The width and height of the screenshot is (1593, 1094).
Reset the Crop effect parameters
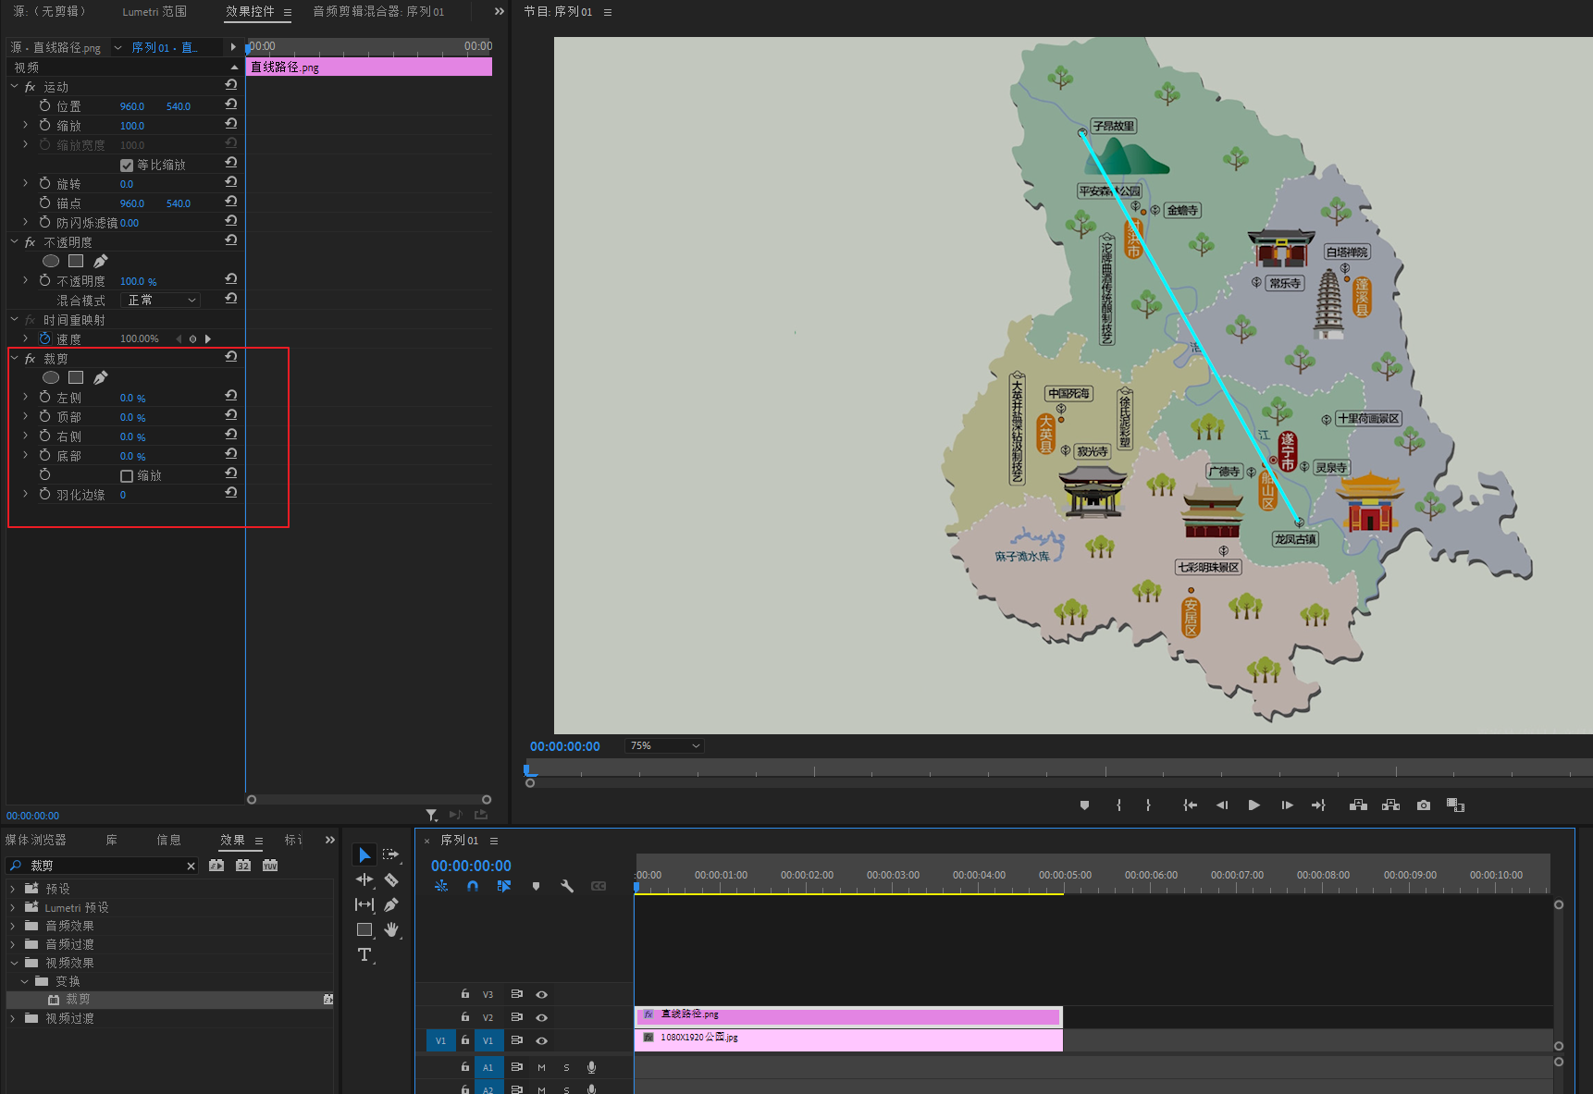point(231,357)
